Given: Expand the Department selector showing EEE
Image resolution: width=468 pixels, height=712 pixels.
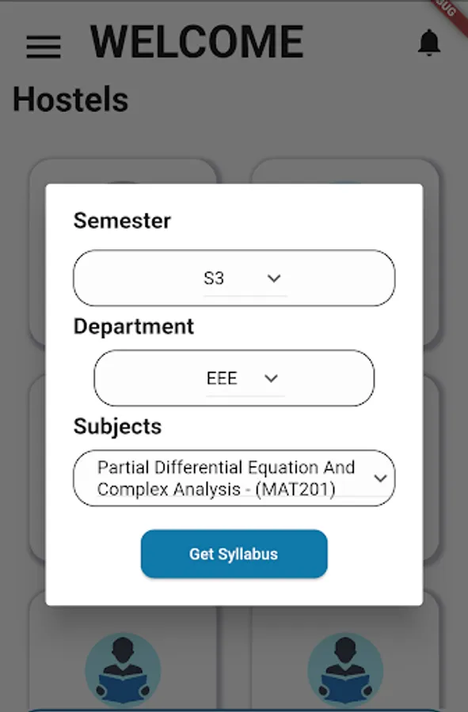Looking at the screenshot, I should pos(234,378).
